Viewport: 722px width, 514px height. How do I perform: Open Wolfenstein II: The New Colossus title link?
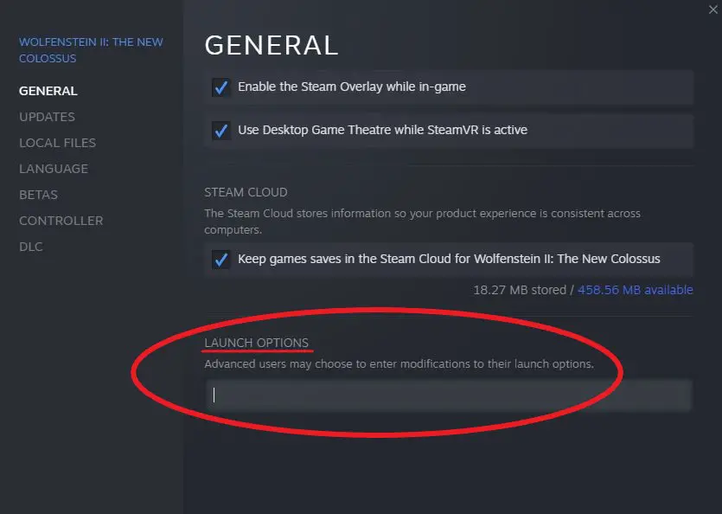pos(91,50)
